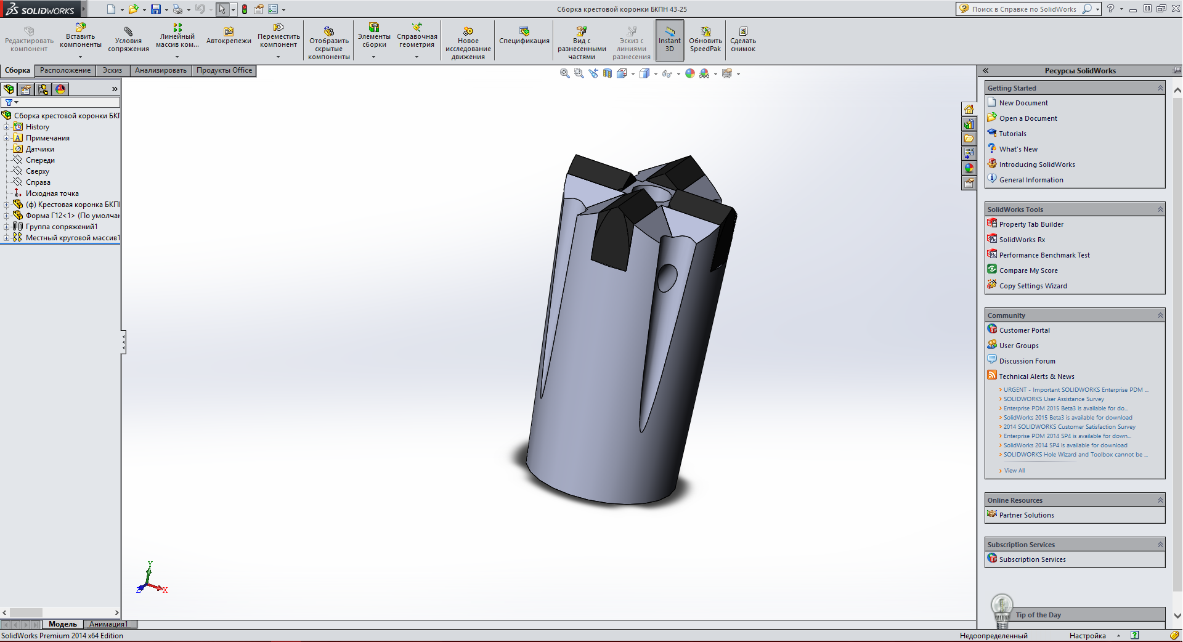The height and width of the screenshot is (642, 1183).
Task: Click the SolidWorks help search field
Action: point(1024,9)
